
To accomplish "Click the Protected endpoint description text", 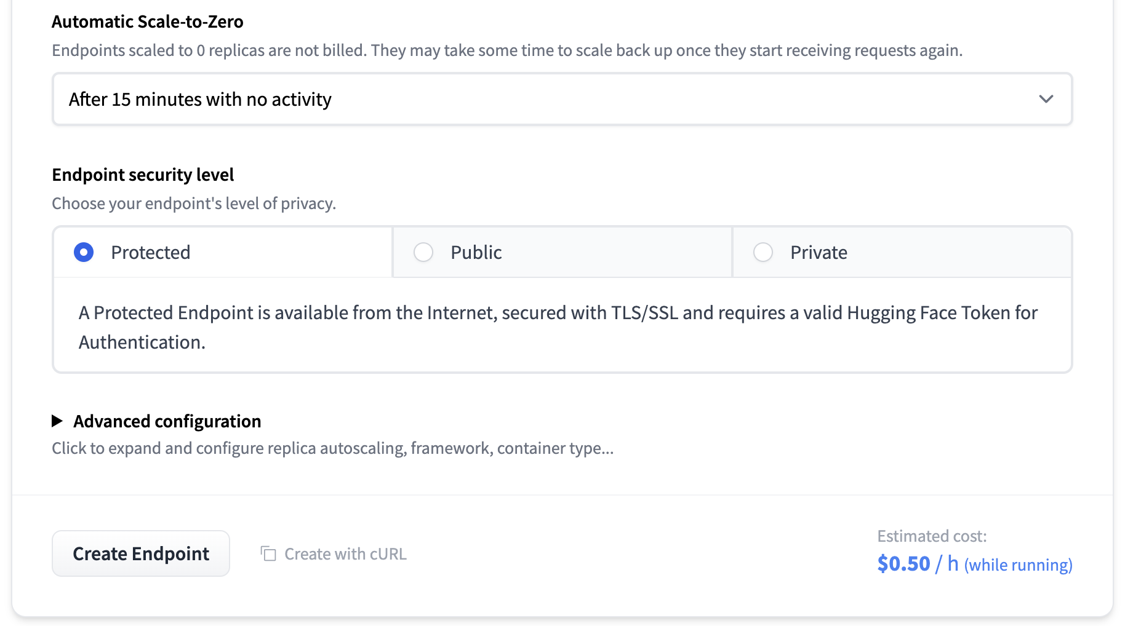I will click(554, 327).
